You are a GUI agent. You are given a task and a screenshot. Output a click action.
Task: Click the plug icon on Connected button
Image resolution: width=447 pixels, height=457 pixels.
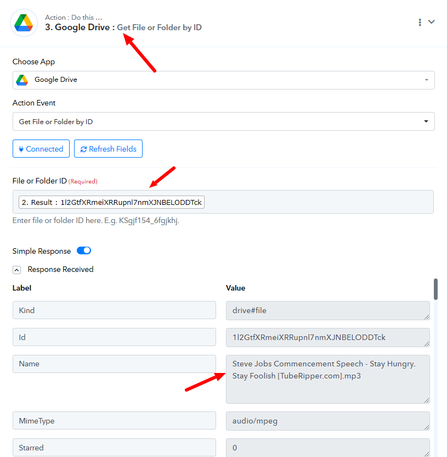point(21,149)
